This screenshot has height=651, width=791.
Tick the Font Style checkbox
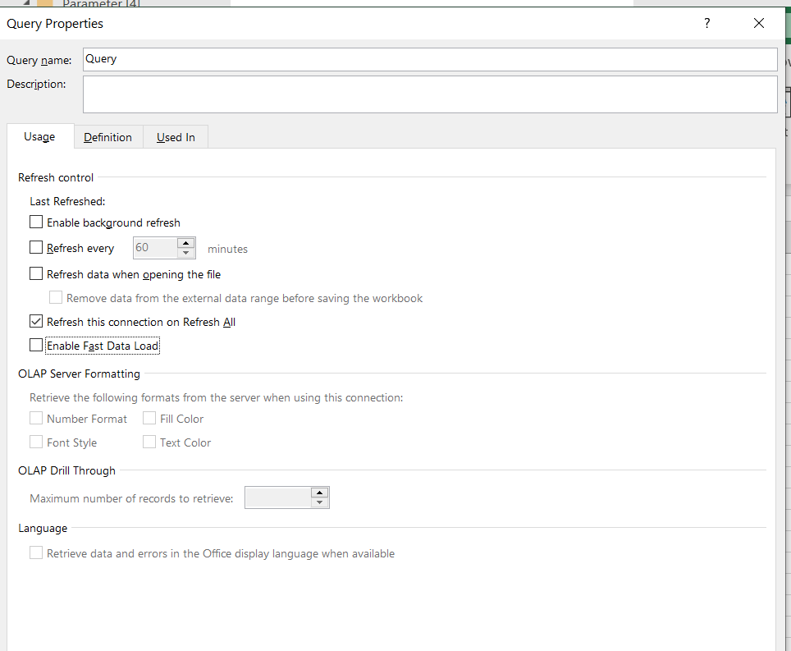tap(36, 442)
